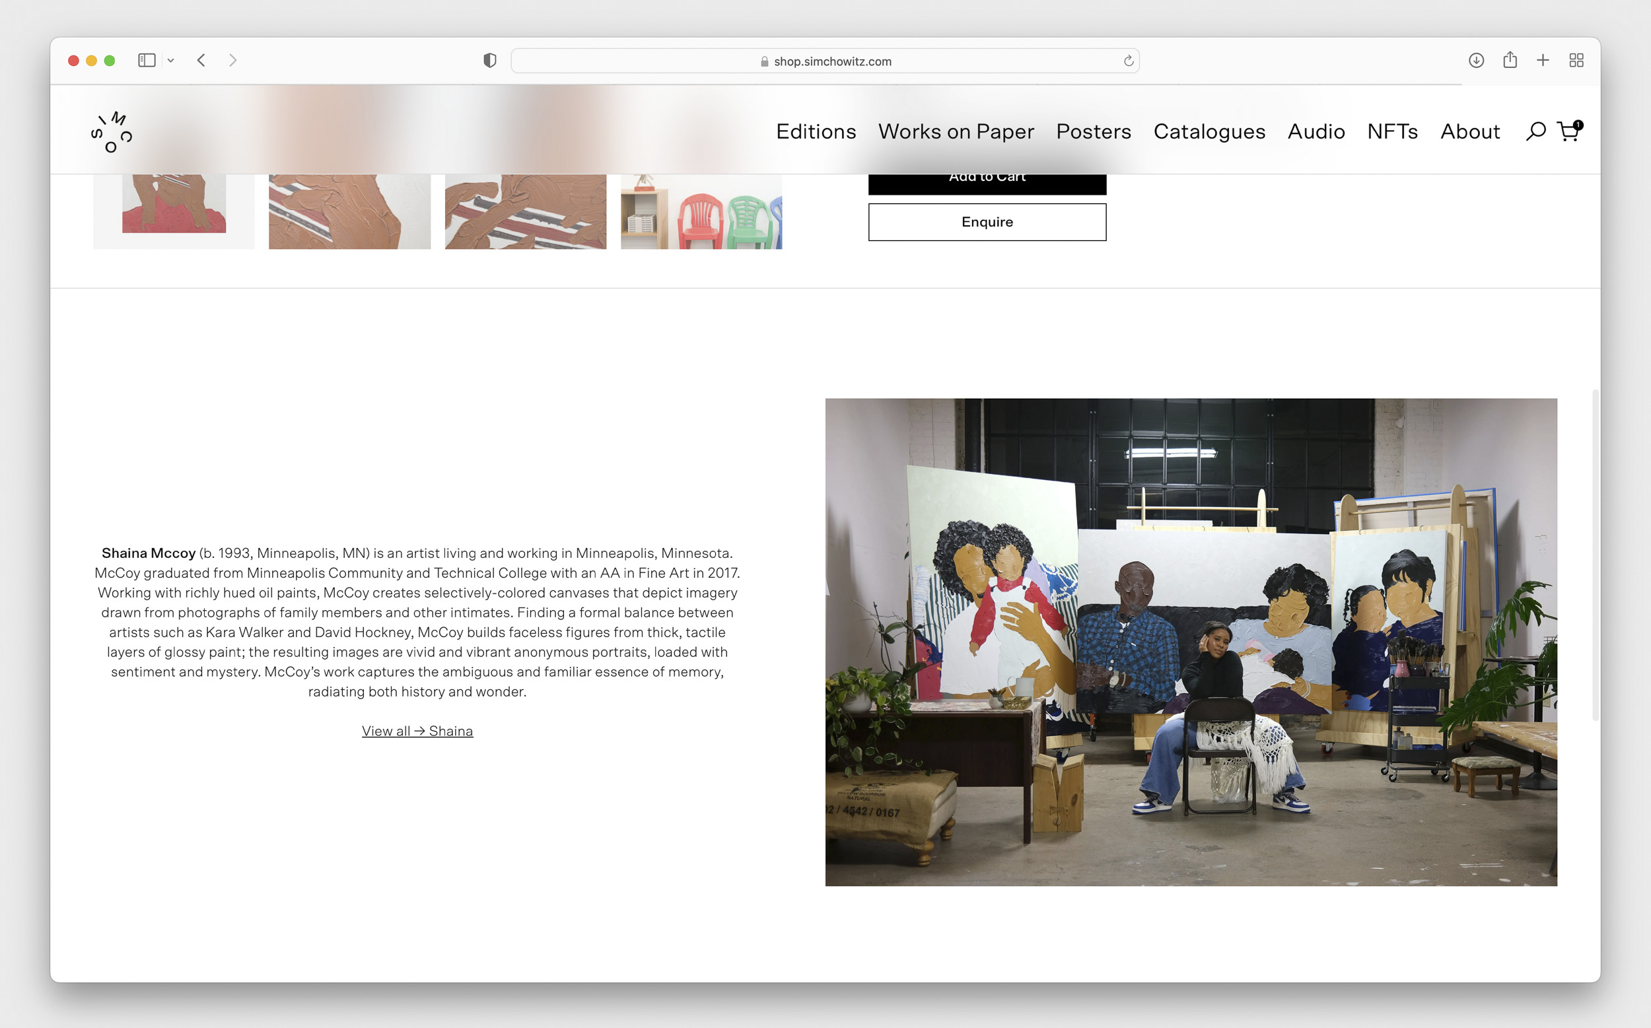The width and height of the screenshot is (1651, 1028).
Task: Open Safari downloads icon
Action: point(1475,61)
